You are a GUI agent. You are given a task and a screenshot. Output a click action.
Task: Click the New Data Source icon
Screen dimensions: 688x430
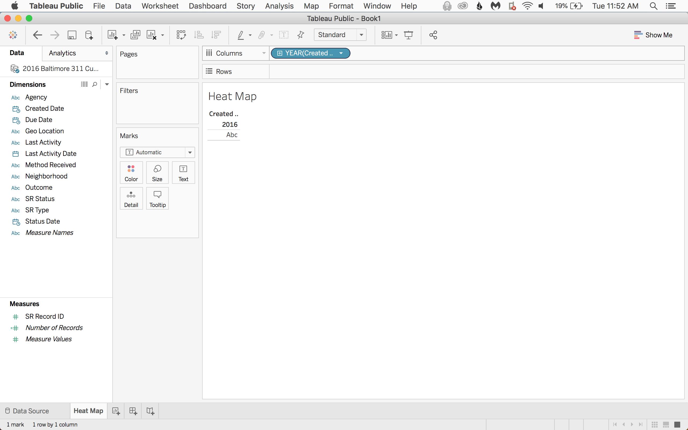point(89,35)
